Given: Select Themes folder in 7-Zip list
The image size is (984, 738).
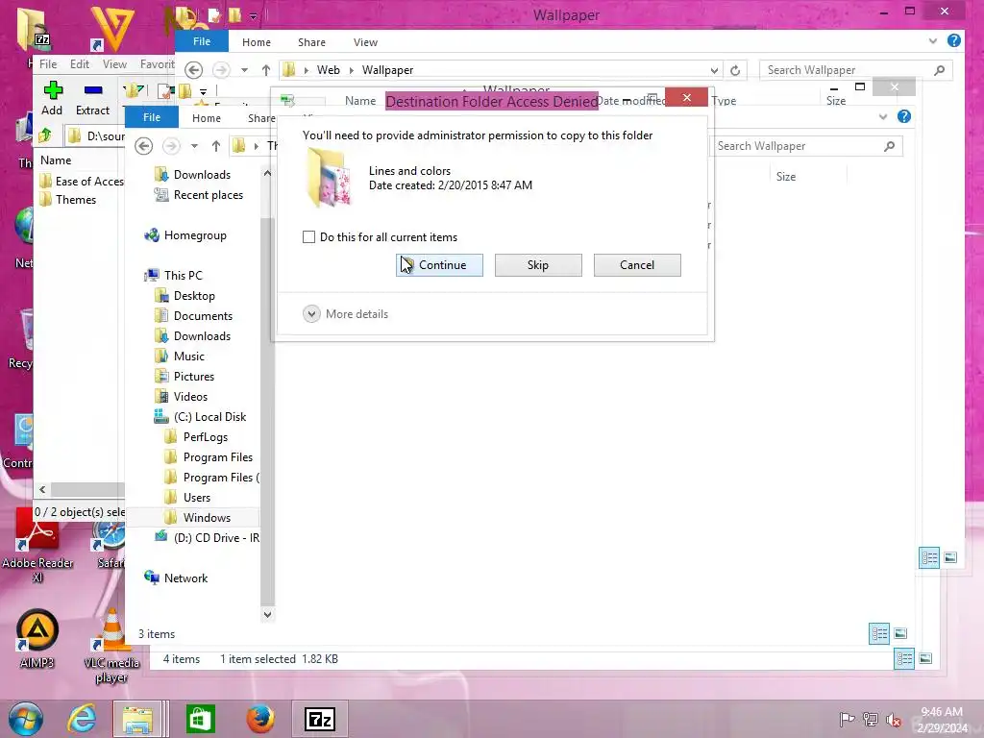Looking at the screenshot, I should point(68,200).
